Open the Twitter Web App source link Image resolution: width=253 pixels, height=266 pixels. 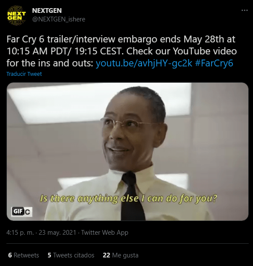pos(104,233)
